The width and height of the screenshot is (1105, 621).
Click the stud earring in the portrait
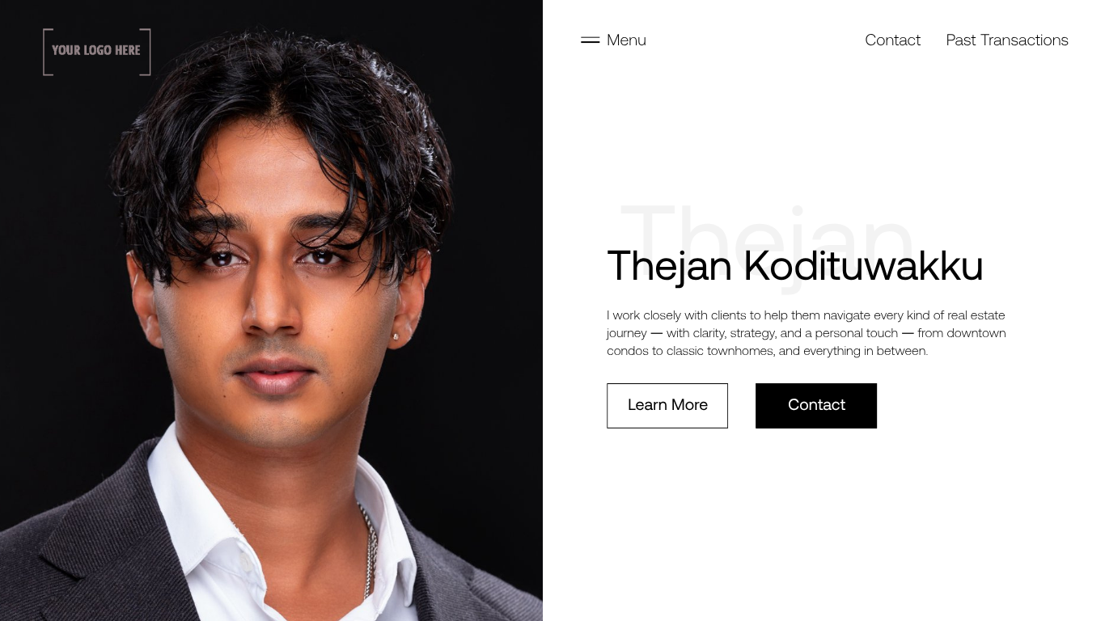[396, 336]
